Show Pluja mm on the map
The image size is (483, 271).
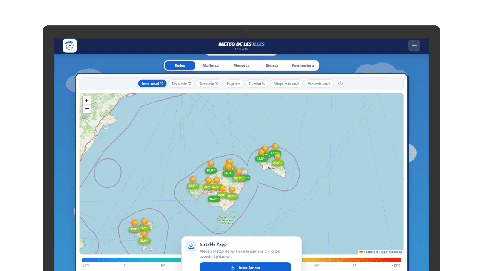pos(233,84)
